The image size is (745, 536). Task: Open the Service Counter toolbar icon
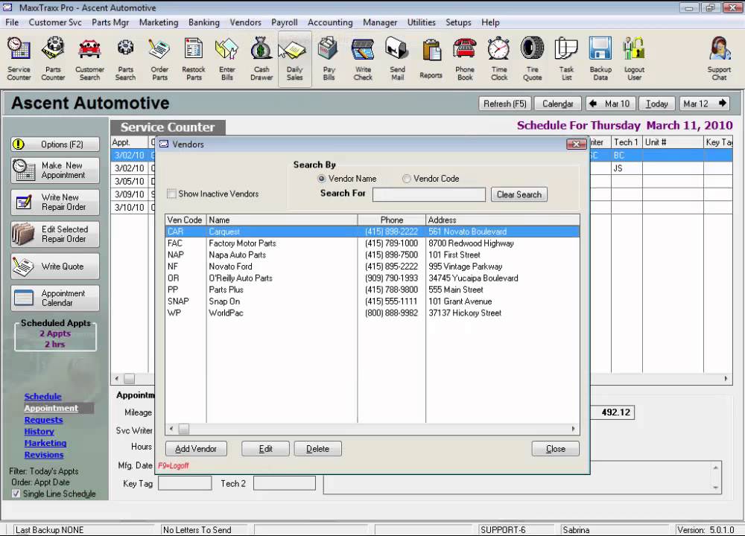click(19, 59)
